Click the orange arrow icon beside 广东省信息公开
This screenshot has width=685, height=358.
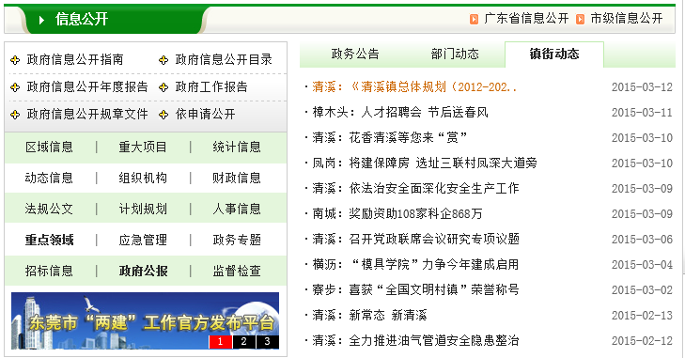(x=474, y=19)
